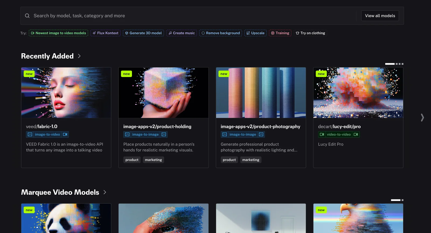
Task: Click the Upscale suggestion chip
Action: pyautogui.click(x=255, y=33)
